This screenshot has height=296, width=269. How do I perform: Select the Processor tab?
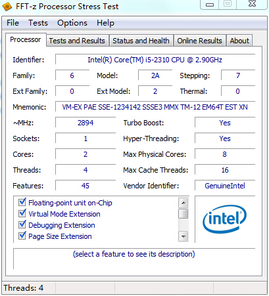26,39
